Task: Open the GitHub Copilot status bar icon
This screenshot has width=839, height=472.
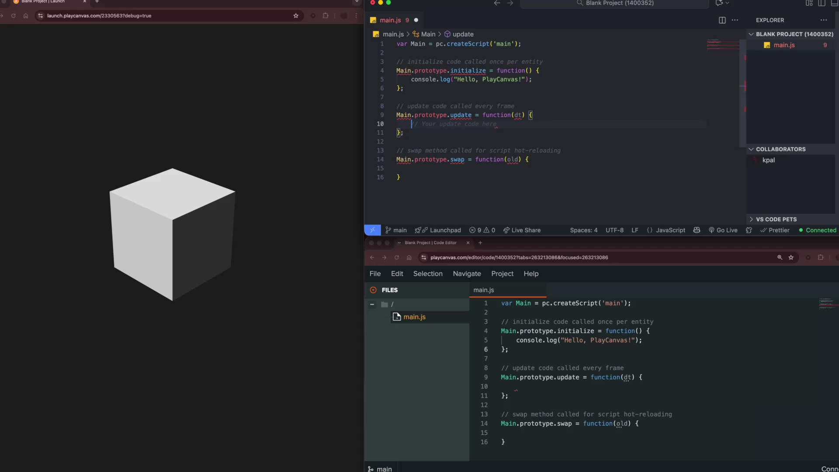Action: pos(697,230)
